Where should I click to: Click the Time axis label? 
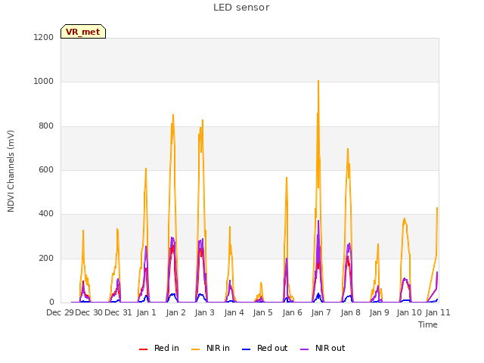tap(427, 324)
